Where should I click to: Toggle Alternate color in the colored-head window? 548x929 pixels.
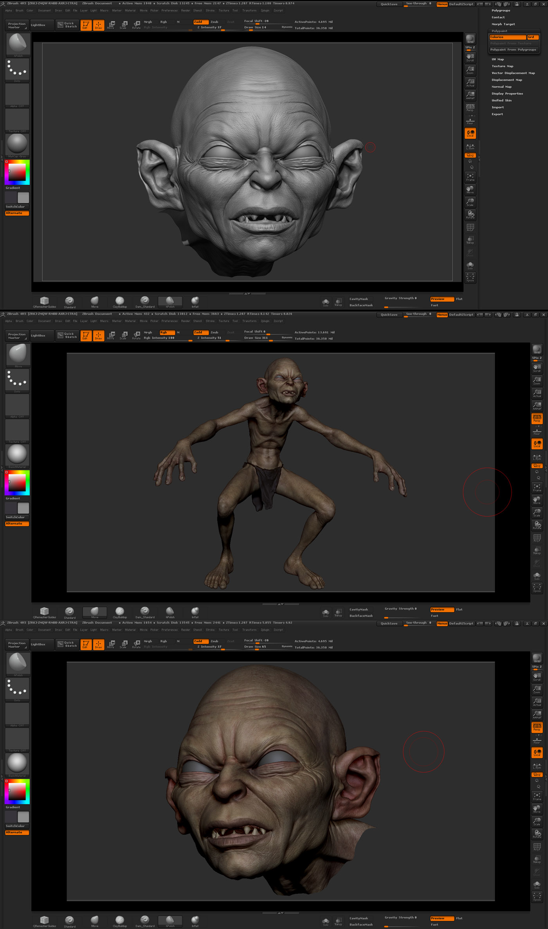17,832
